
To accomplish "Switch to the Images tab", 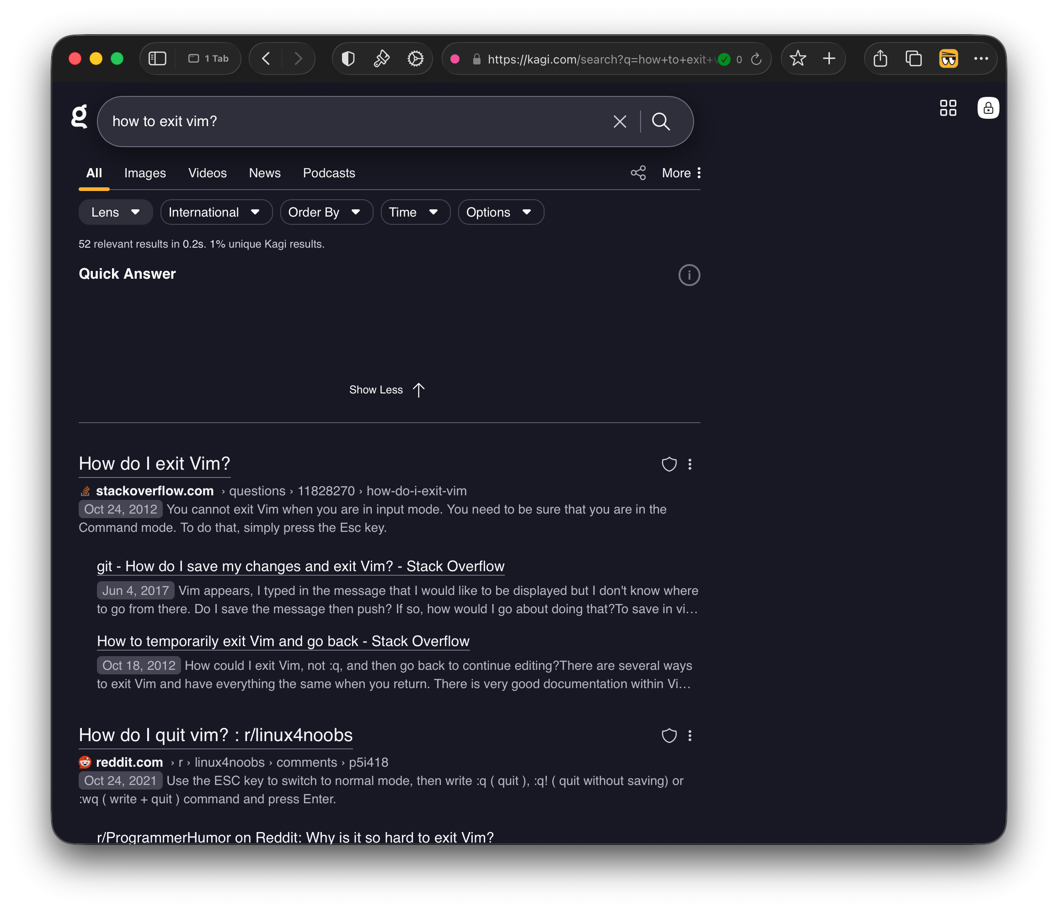I will (x=145, y=173).
